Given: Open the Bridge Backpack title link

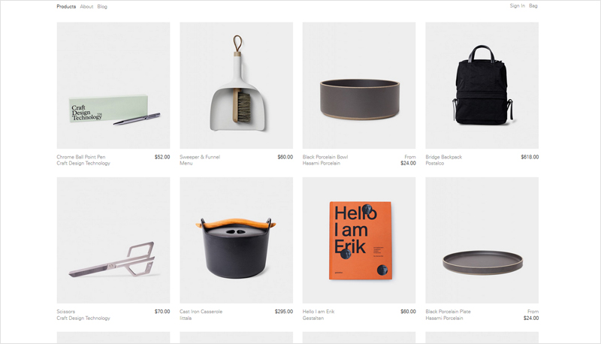Looking at the screenshot, I should (x=444, y=157).
